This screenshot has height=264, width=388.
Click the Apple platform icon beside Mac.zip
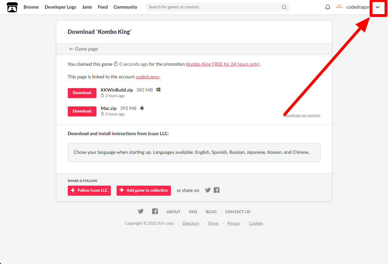click(x=142, y=108)
